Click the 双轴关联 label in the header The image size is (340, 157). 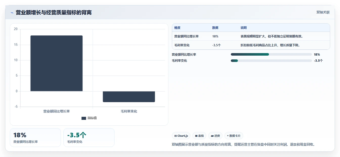323,12
